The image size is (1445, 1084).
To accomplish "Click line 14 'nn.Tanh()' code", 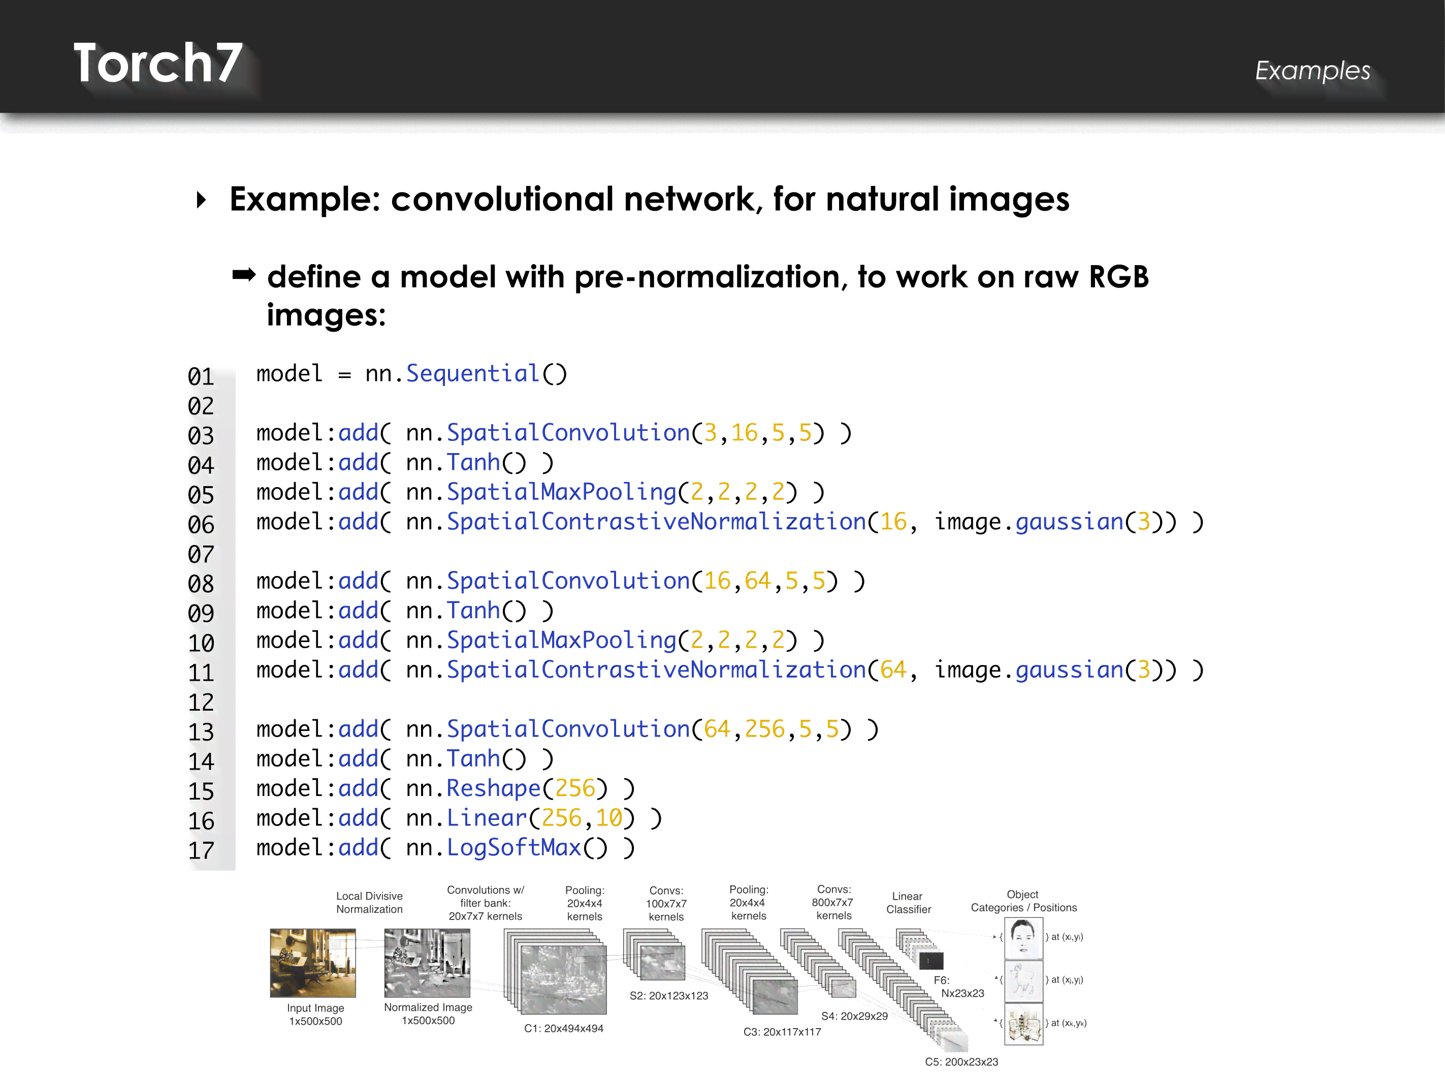I will pyautogui.click(x=466, y=759).
